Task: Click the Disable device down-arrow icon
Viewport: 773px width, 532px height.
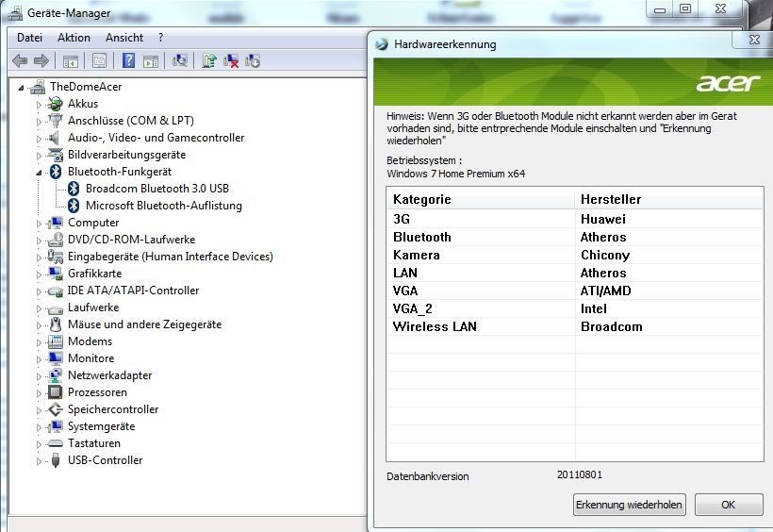Action: (x=253, y=60)
